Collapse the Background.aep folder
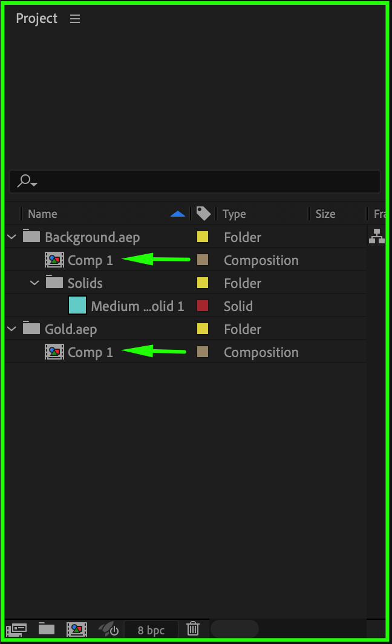392x644 pixels. point(12,237)
